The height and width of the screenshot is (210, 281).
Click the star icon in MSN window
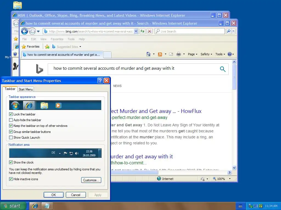tap(16, 39)
